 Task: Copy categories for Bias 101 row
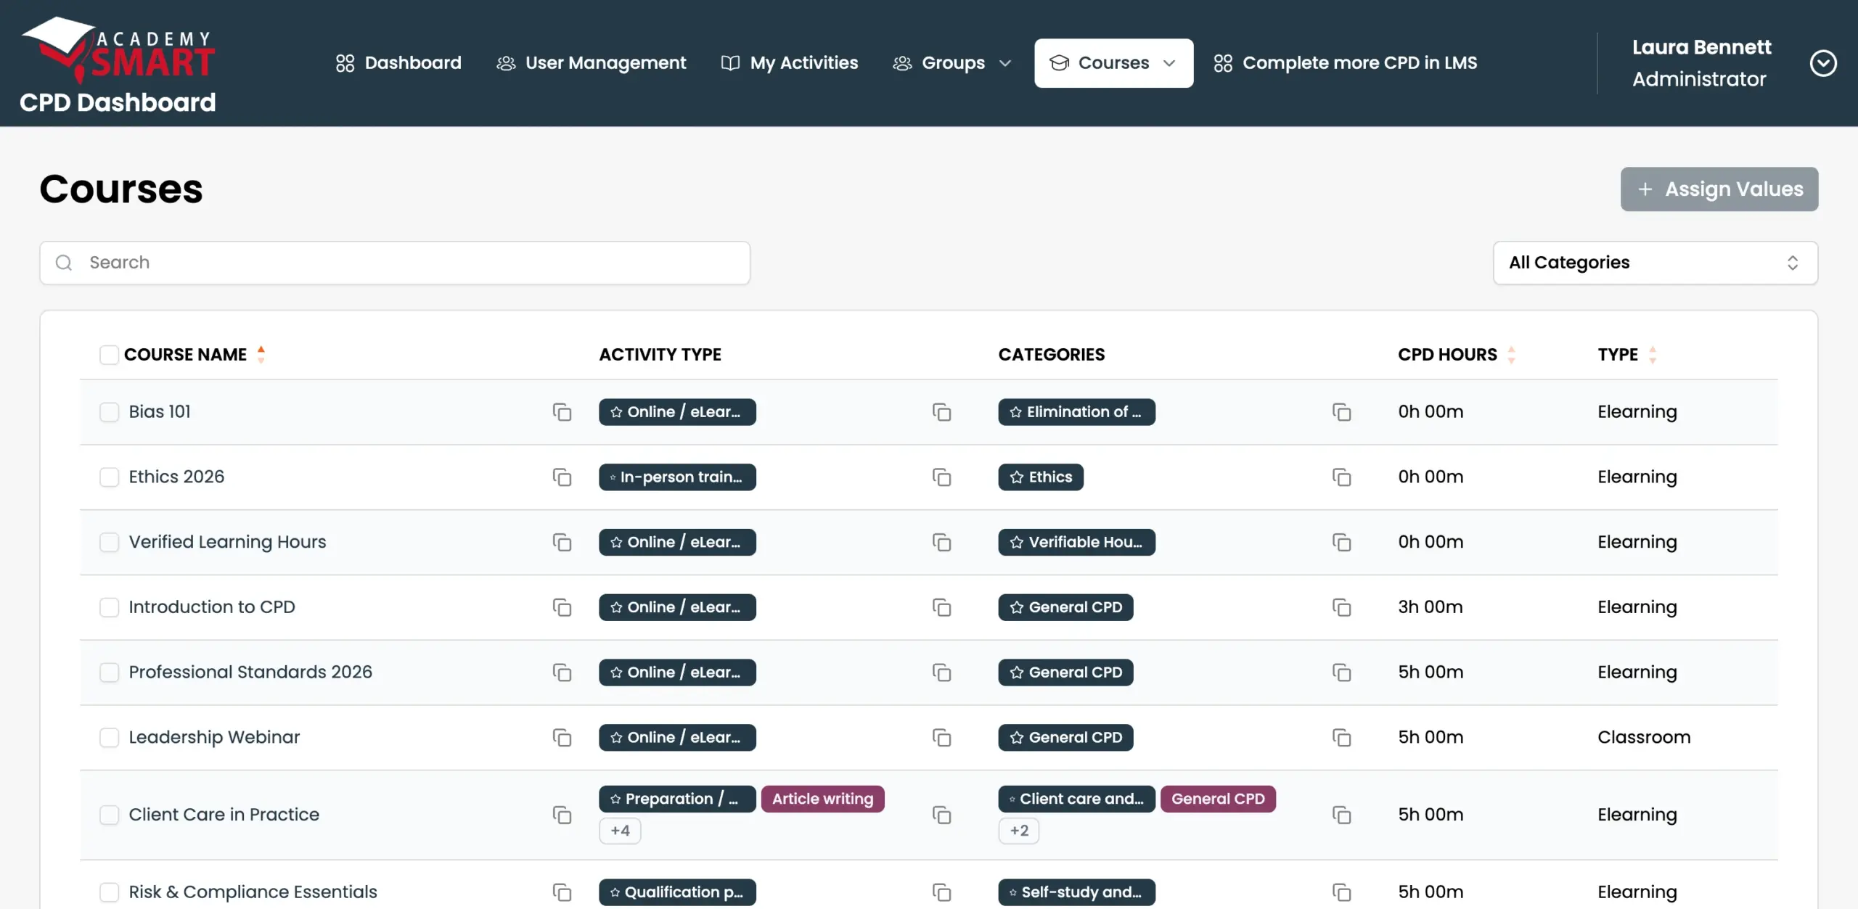1341,412
